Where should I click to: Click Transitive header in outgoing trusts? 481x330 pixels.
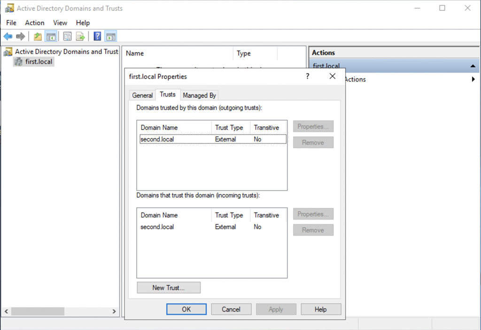(268, 127)
